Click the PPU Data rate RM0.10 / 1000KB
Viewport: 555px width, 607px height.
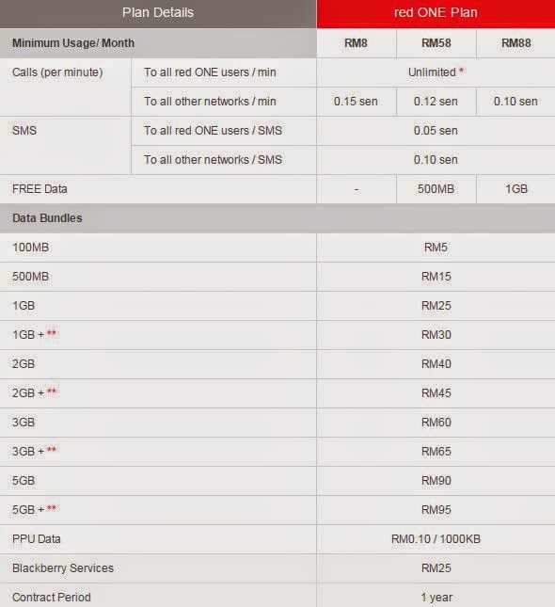[x=436, y=539]
